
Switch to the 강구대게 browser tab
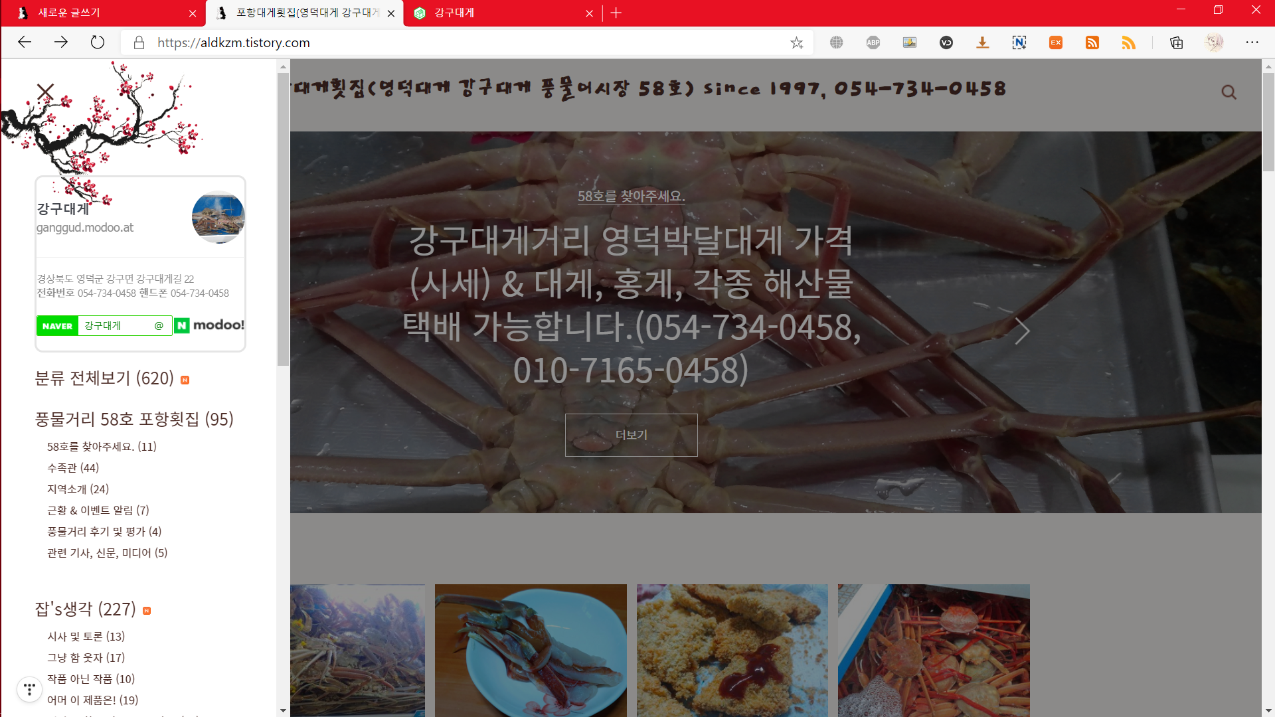(454, 13)
